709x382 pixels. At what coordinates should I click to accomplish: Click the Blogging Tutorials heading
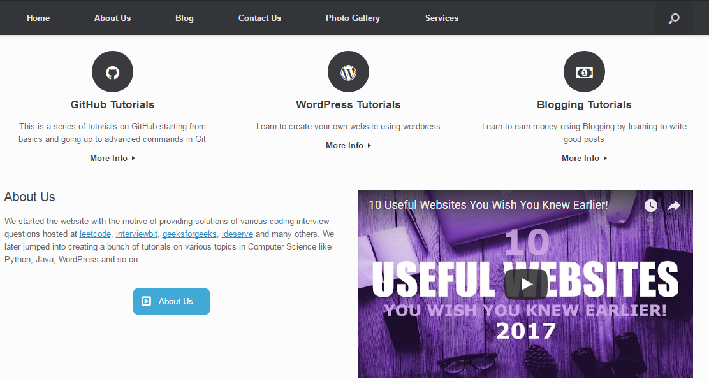[x=584, y=104]
